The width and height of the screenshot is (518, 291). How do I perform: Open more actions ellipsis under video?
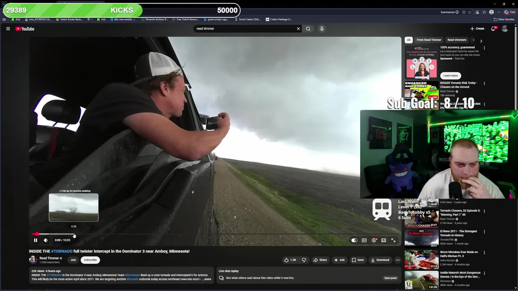[x=398, y=260]
